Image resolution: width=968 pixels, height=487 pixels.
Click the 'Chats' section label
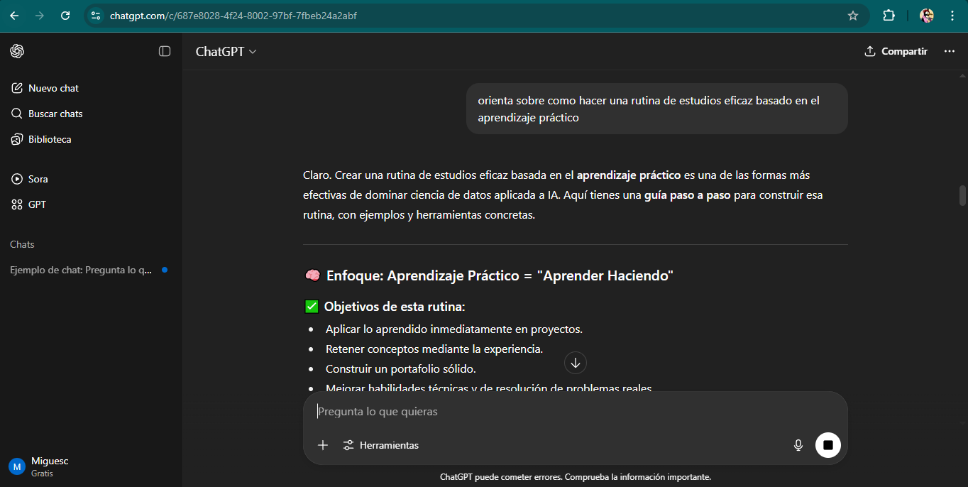point(22,244)
